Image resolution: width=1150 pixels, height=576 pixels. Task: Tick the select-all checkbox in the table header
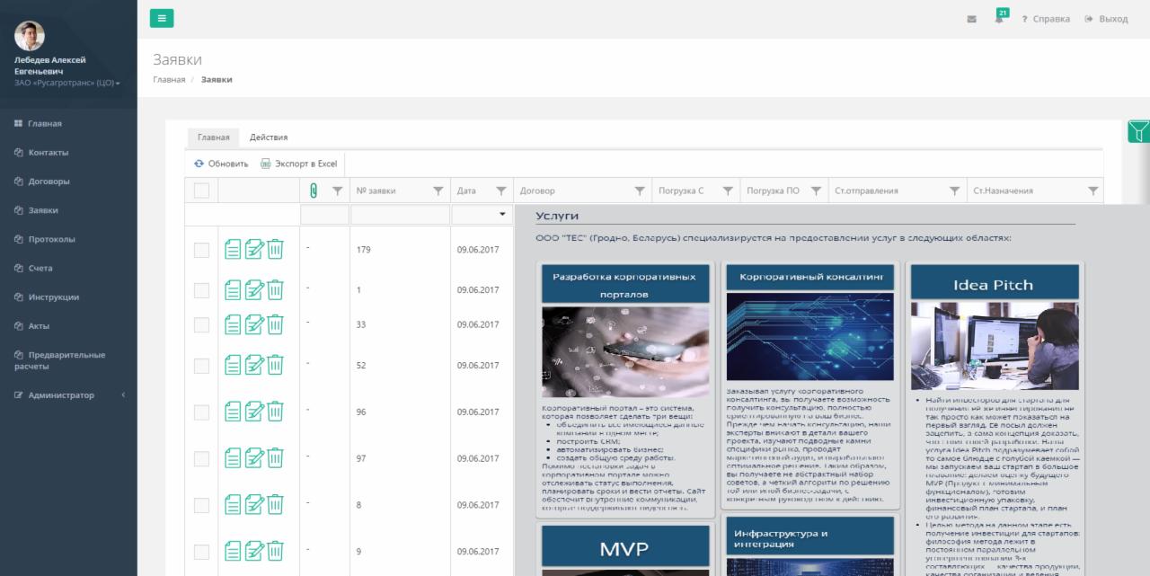[x=201, y=191]
